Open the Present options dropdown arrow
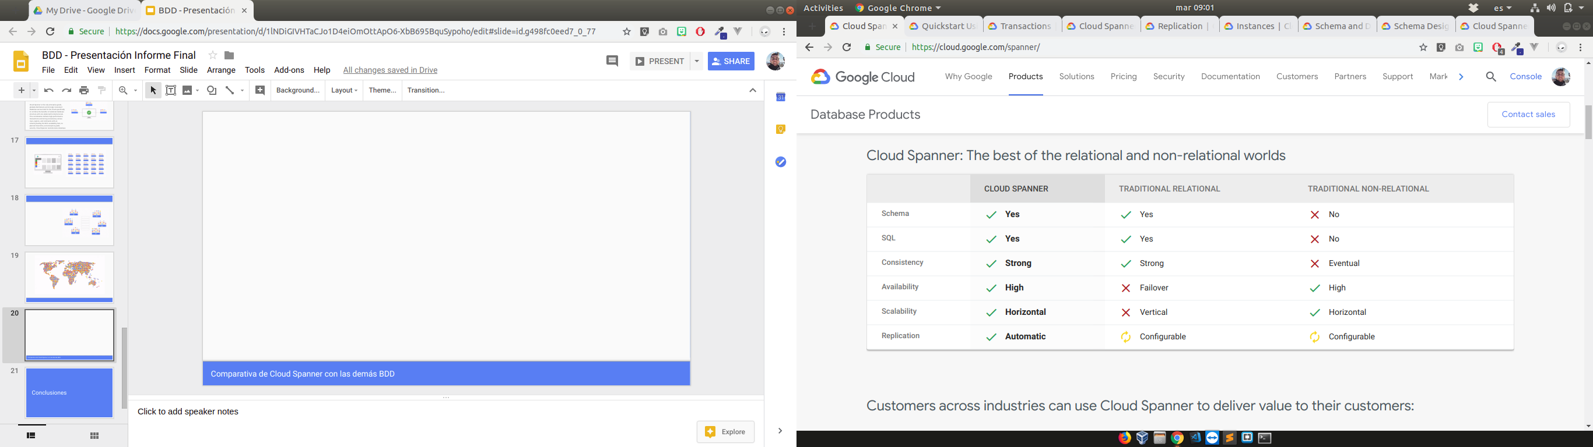This screenshot has height=447, width=1593. tap(697, 61)
